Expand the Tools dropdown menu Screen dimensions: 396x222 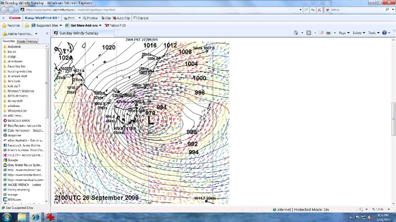(374, 33)
